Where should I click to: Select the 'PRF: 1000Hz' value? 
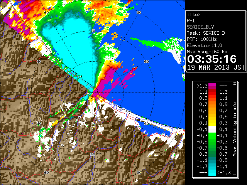201,39
